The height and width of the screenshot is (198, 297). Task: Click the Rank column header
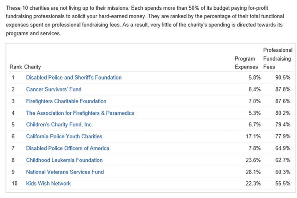(x=16, y=67)
